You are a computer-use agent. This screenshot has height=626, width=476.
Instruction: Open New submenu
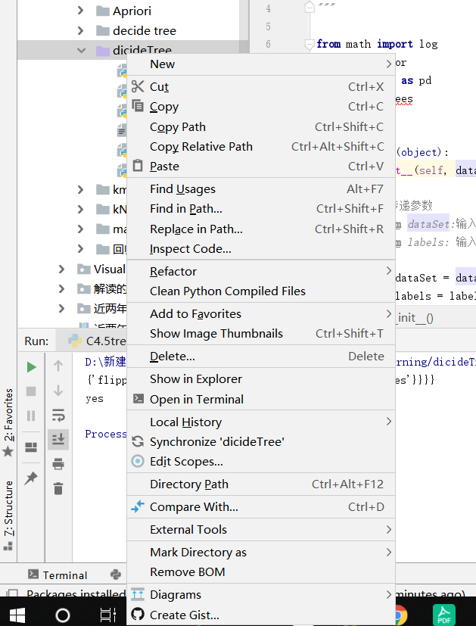pyautogui.click(x=261, y=64)
